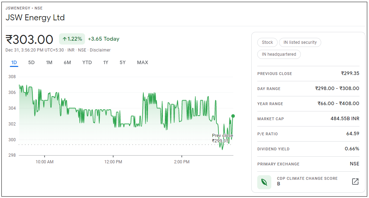Click the 2:00 PM axis label
Screen dimensions: 369x198
pyautogui.click(x=182, y=162)
